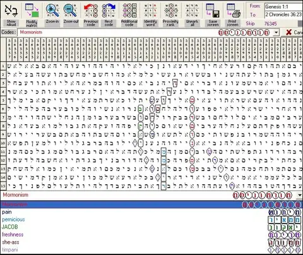The height and width of the screenshot is (255, 303).
Task: Click row number 8 of the matrix
Action: click(x=3, y=126)
